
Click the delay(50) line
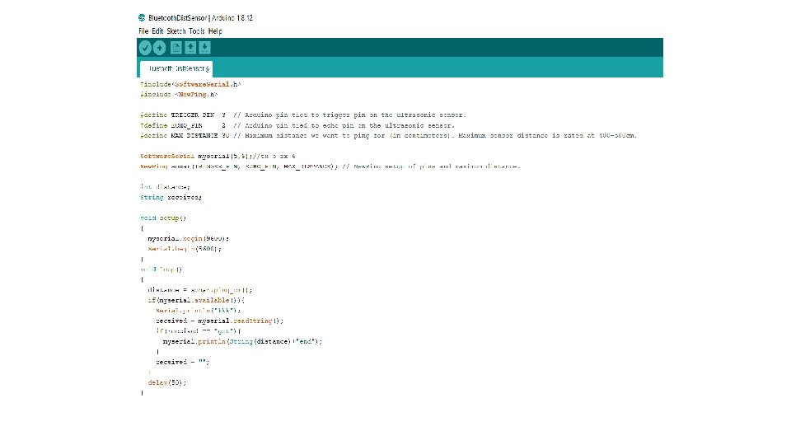pos(167,383)
